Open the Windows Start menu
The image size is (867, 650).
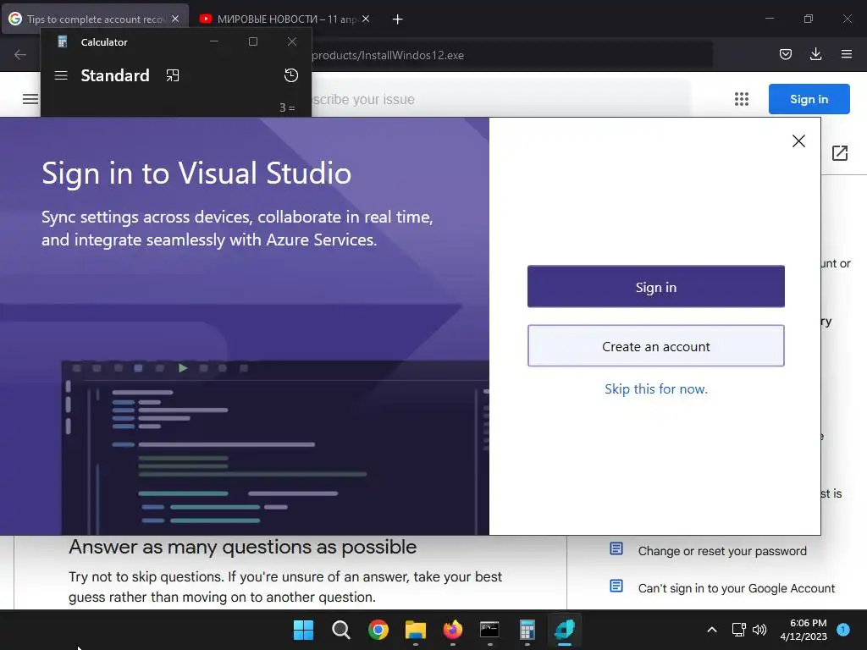(x=303, y=630)
